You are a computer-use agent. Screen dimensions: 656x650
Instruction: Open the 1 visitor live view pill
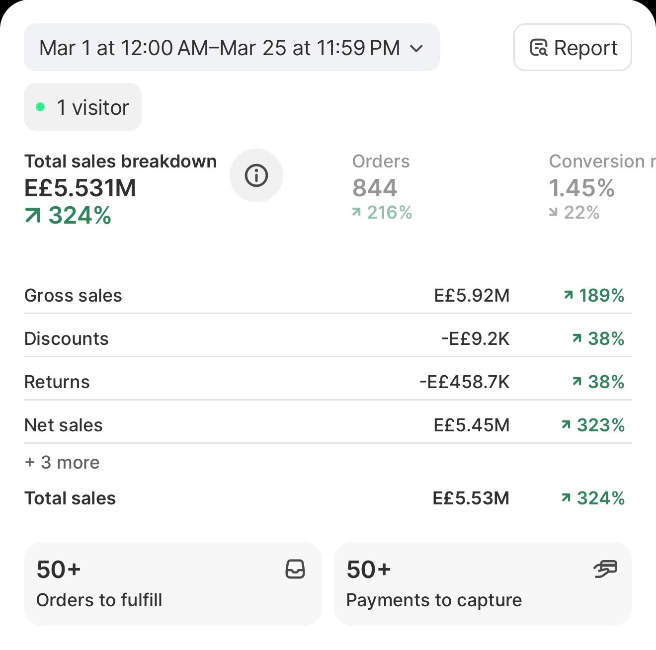[82, 107]
